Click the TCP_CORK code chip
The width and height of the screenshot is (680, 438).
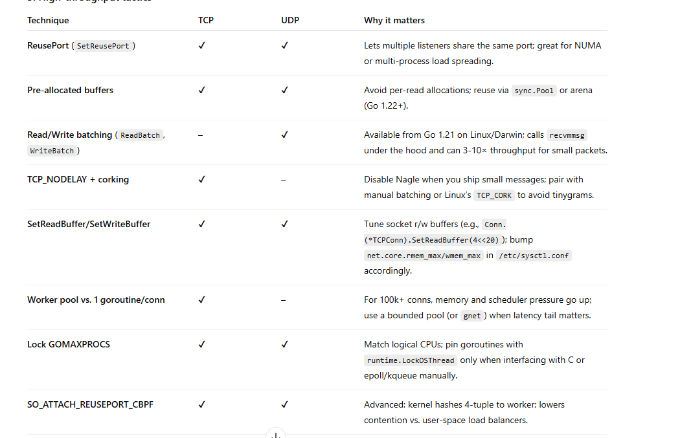494,195
